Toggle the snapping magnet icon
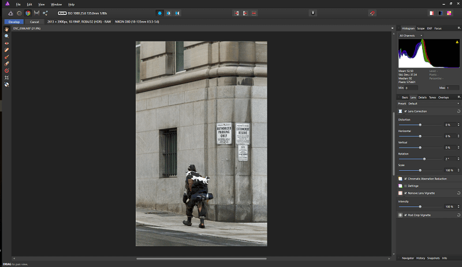 (372, 13)
